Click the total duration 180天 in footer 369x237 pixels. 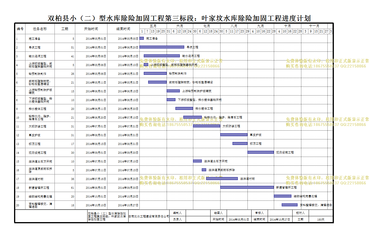(321, 219)
